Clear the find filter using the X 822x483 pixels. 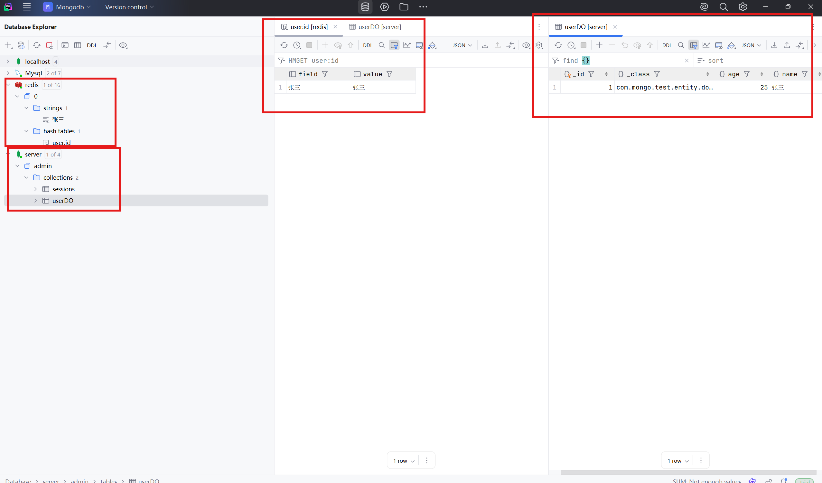click(687, 61)
